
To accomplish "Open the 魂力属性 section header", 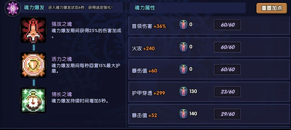I will 145,8.
